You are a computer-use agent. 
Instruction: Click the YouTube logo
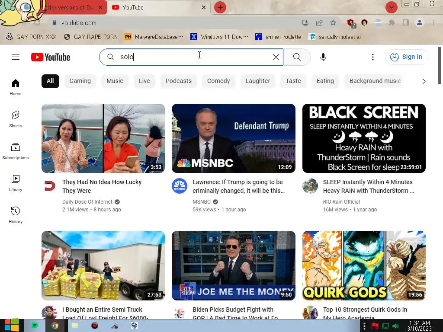(51, 57)
